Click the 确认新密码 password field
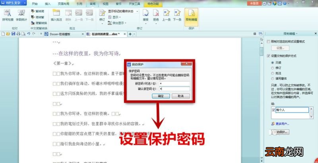Screen dimensions: 318x163 (175, 89)
